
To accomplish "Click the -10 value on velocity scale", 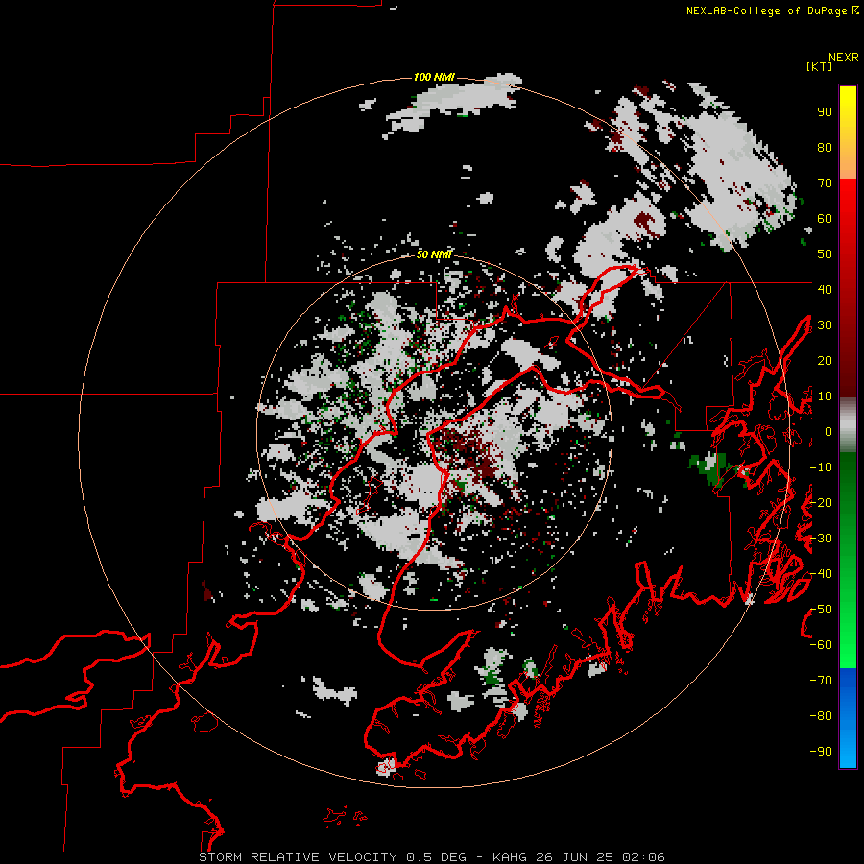I will coord(821,468).
